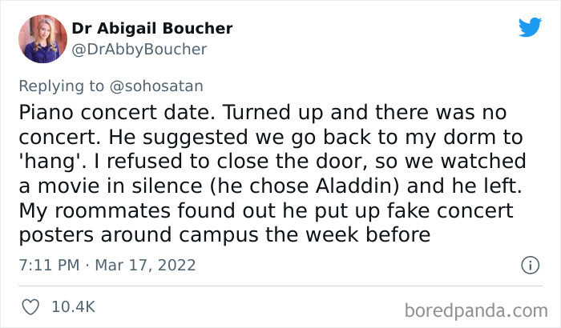The height and width of the screenshot is (328, 561).
Task: Click the Twitter bird logo
Action: (530, 27)
